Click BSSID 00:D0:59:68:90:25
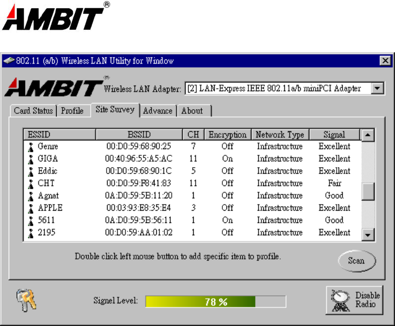The image size is (395, 326). click(x=139, y=146)
